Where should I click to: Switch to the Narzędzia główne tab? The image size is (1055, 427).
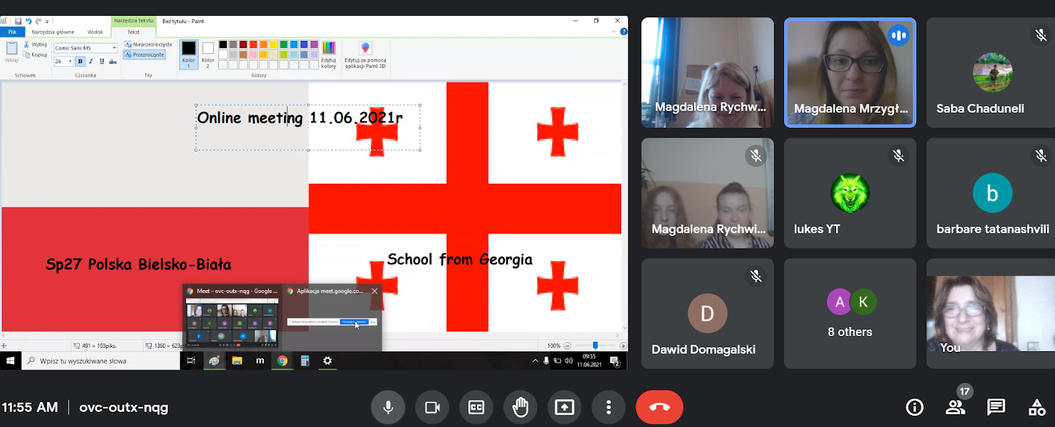point(53,32)
